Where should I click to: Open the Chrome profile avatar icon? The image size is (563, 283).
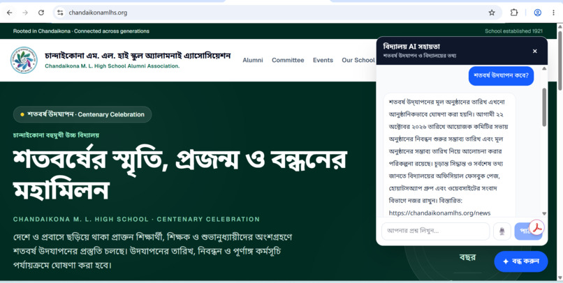pos(538,13)
